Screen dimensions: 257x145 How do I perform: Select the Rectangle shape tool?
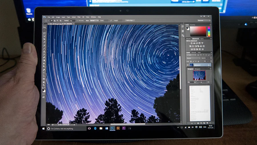(x=44, y=79)
